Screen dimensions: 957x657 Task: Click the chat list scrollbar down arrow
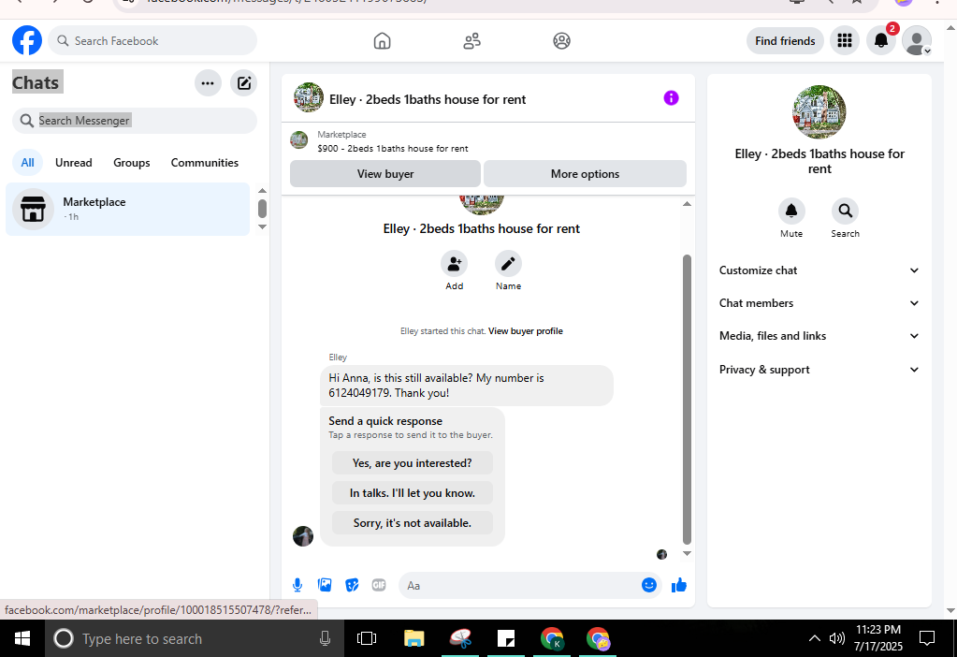263,226
